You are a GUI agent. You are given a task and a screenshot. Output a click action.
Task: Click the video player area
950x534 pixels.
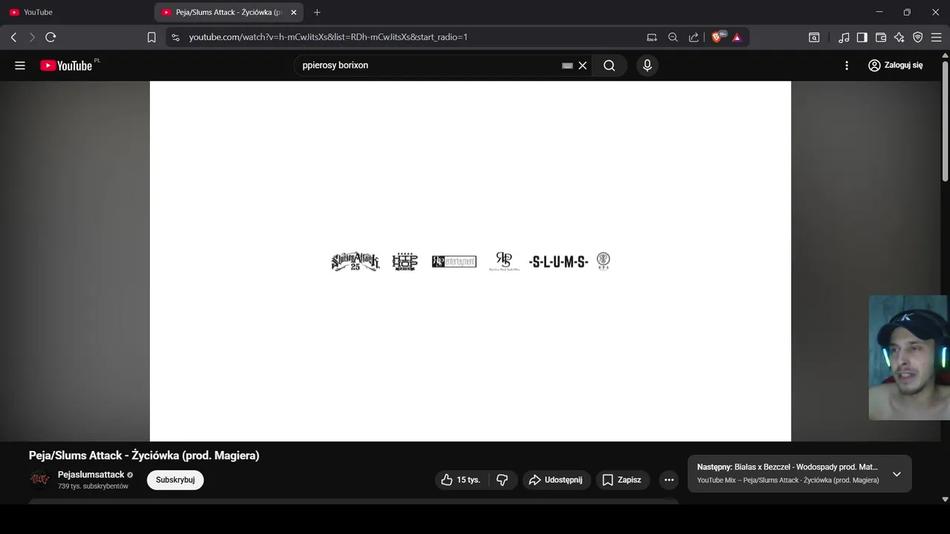(x=471, y=261)
